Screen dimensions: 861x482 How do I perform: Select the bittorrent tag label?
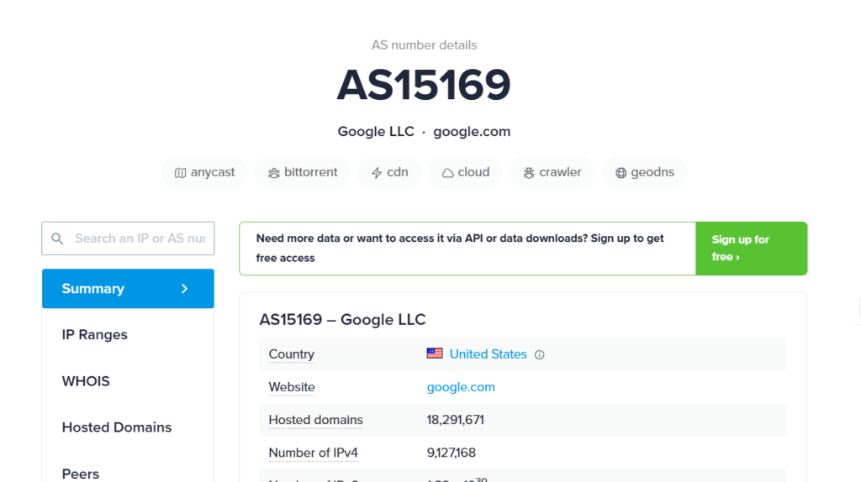[x=310, y=172]
